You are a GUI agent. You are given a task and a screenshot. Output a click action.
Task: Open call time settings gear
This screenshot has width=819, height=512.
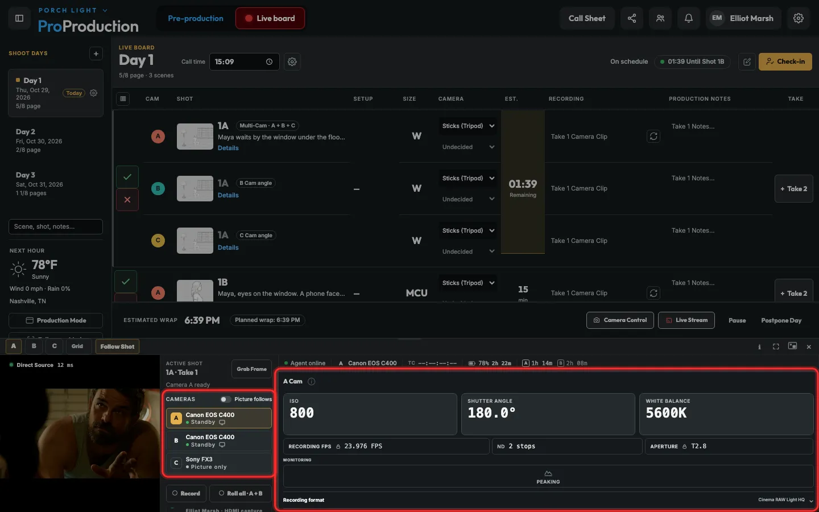tap(292, 61)
